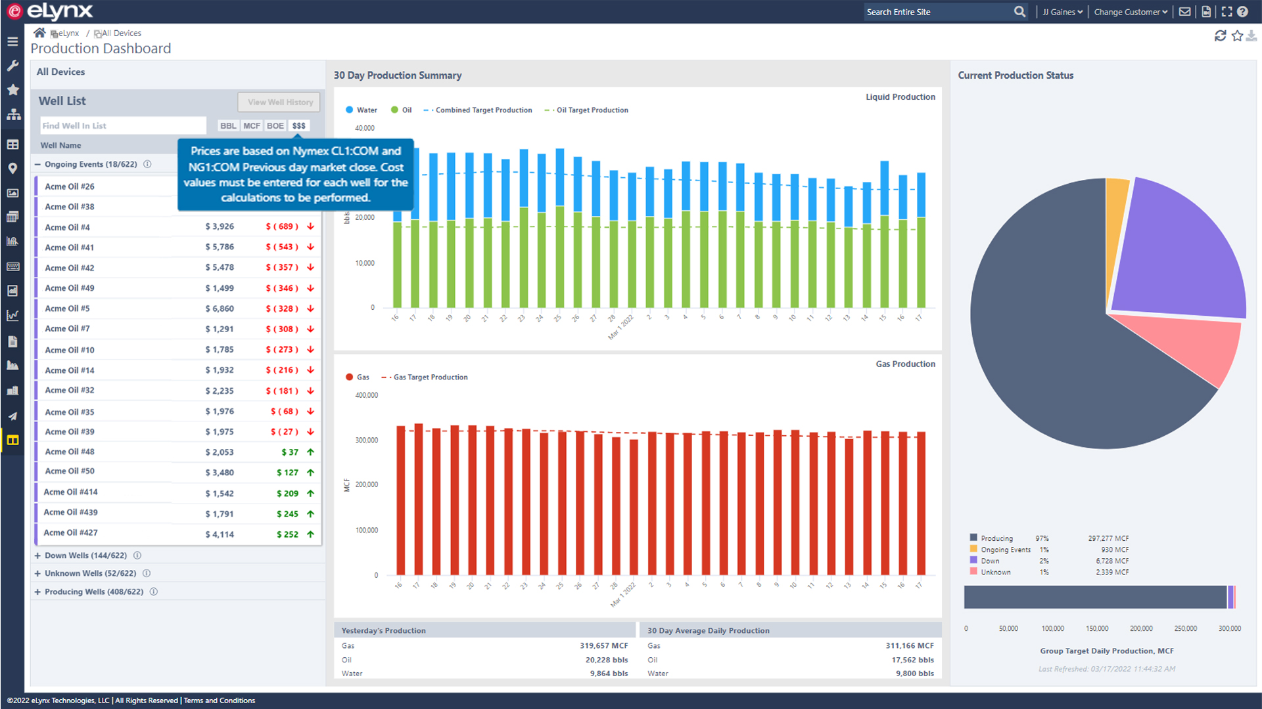Viewport: 1262px width, 709px height.
Task: Refresh the Production Dashboard
Action: [x=1221, y=35]
